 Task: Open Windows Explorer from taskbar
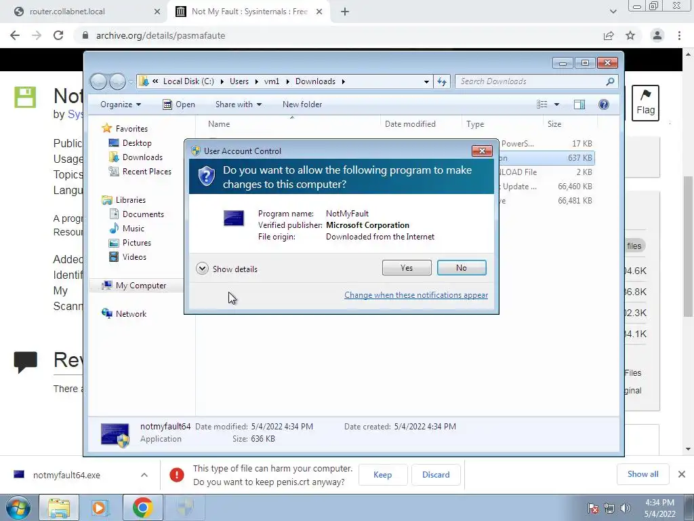click(x=59, y=507)
